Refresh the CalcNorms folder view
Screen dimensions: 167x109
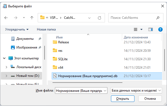[x=99, y=18]
